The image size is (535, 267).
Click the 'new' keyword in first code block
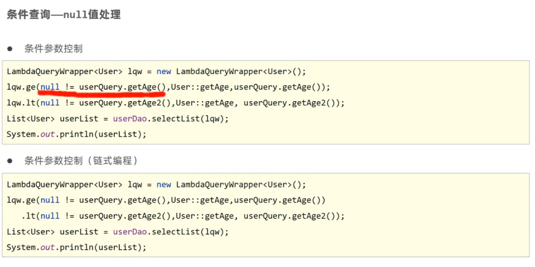tap(164, 71)
